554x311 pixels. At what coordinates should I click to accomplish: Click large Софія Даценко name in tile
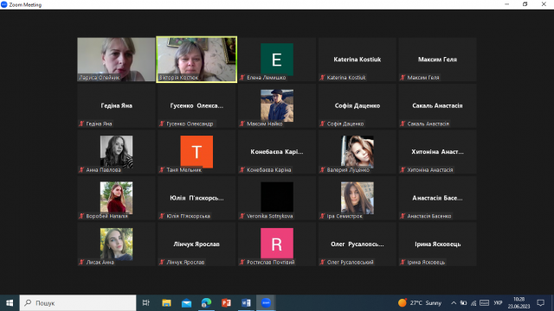coord(358,105)
